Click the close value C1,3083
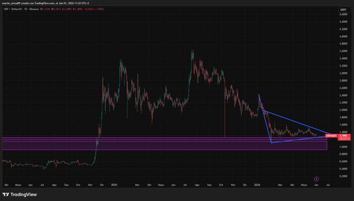This screenshot has width=354, height=201. point(78,9)
